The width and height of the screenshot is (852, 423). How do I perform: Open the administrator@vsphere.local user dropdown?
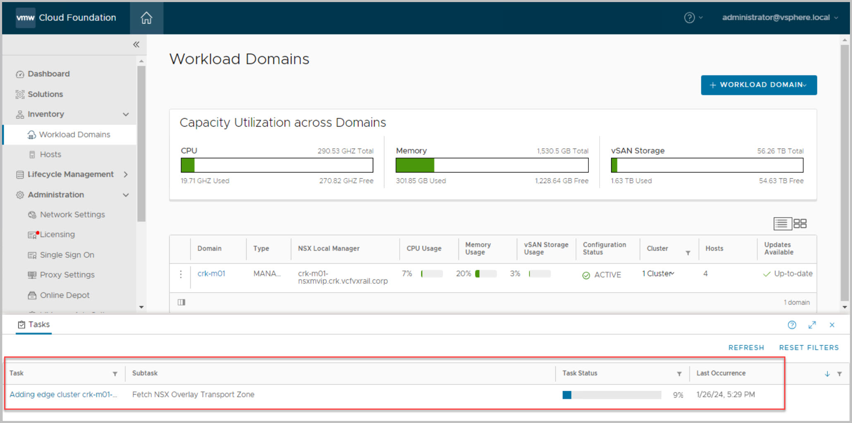pos(780,18)
